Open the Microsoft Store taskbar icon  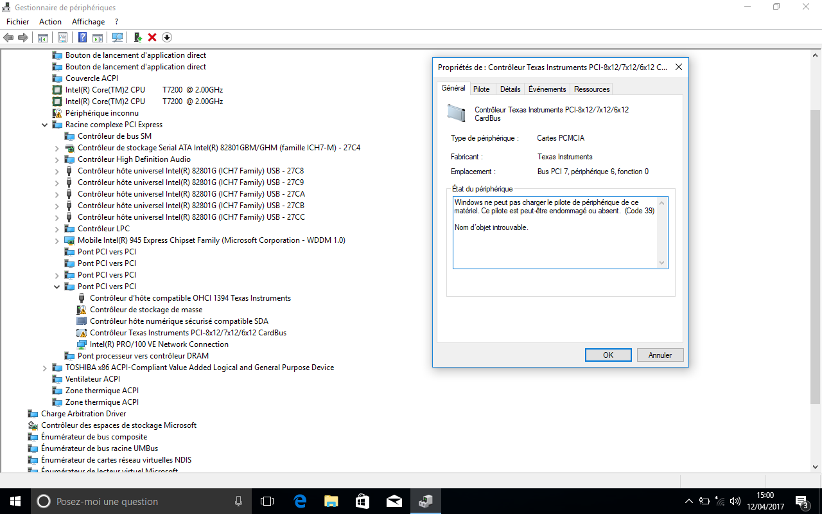tap(362, 501)
